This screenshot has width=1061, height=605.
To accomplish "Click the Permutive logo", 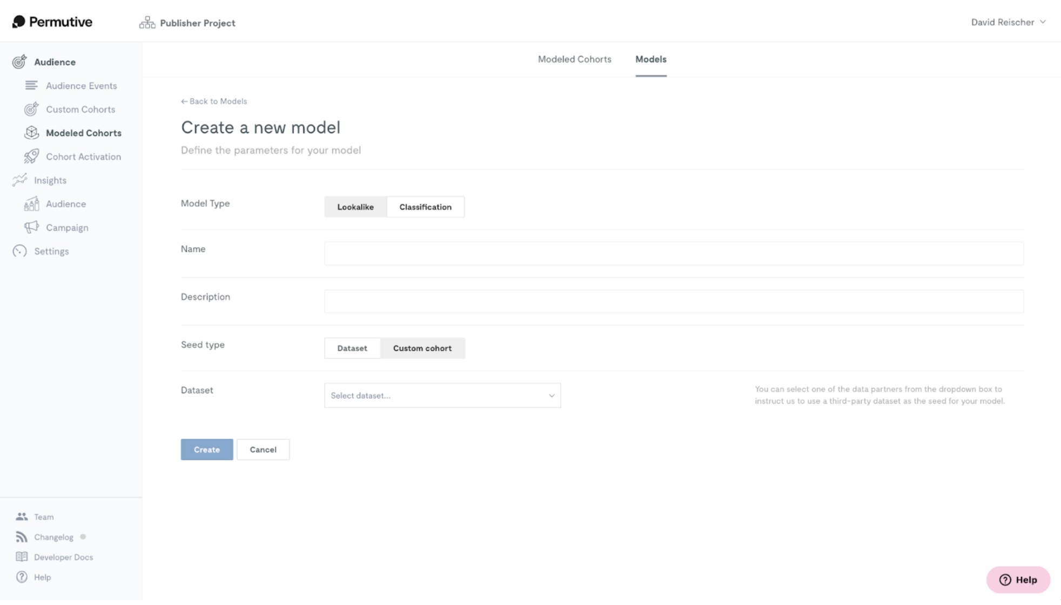I will (x=51, y=22).
